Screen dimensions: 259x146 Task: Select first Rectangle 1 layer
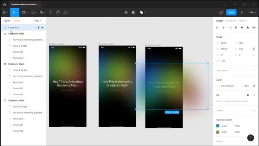23,58
